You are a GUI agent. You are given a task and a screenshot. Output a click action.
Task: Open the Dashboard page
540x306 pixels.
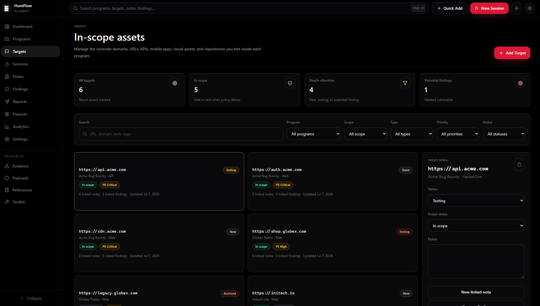click(x=30, y=26)
